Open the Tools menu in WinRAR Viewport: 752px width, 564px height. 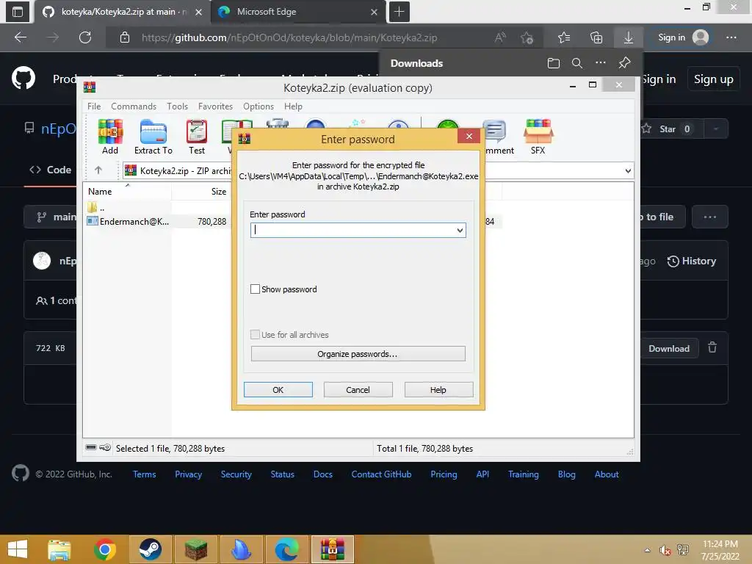[178, 106]
